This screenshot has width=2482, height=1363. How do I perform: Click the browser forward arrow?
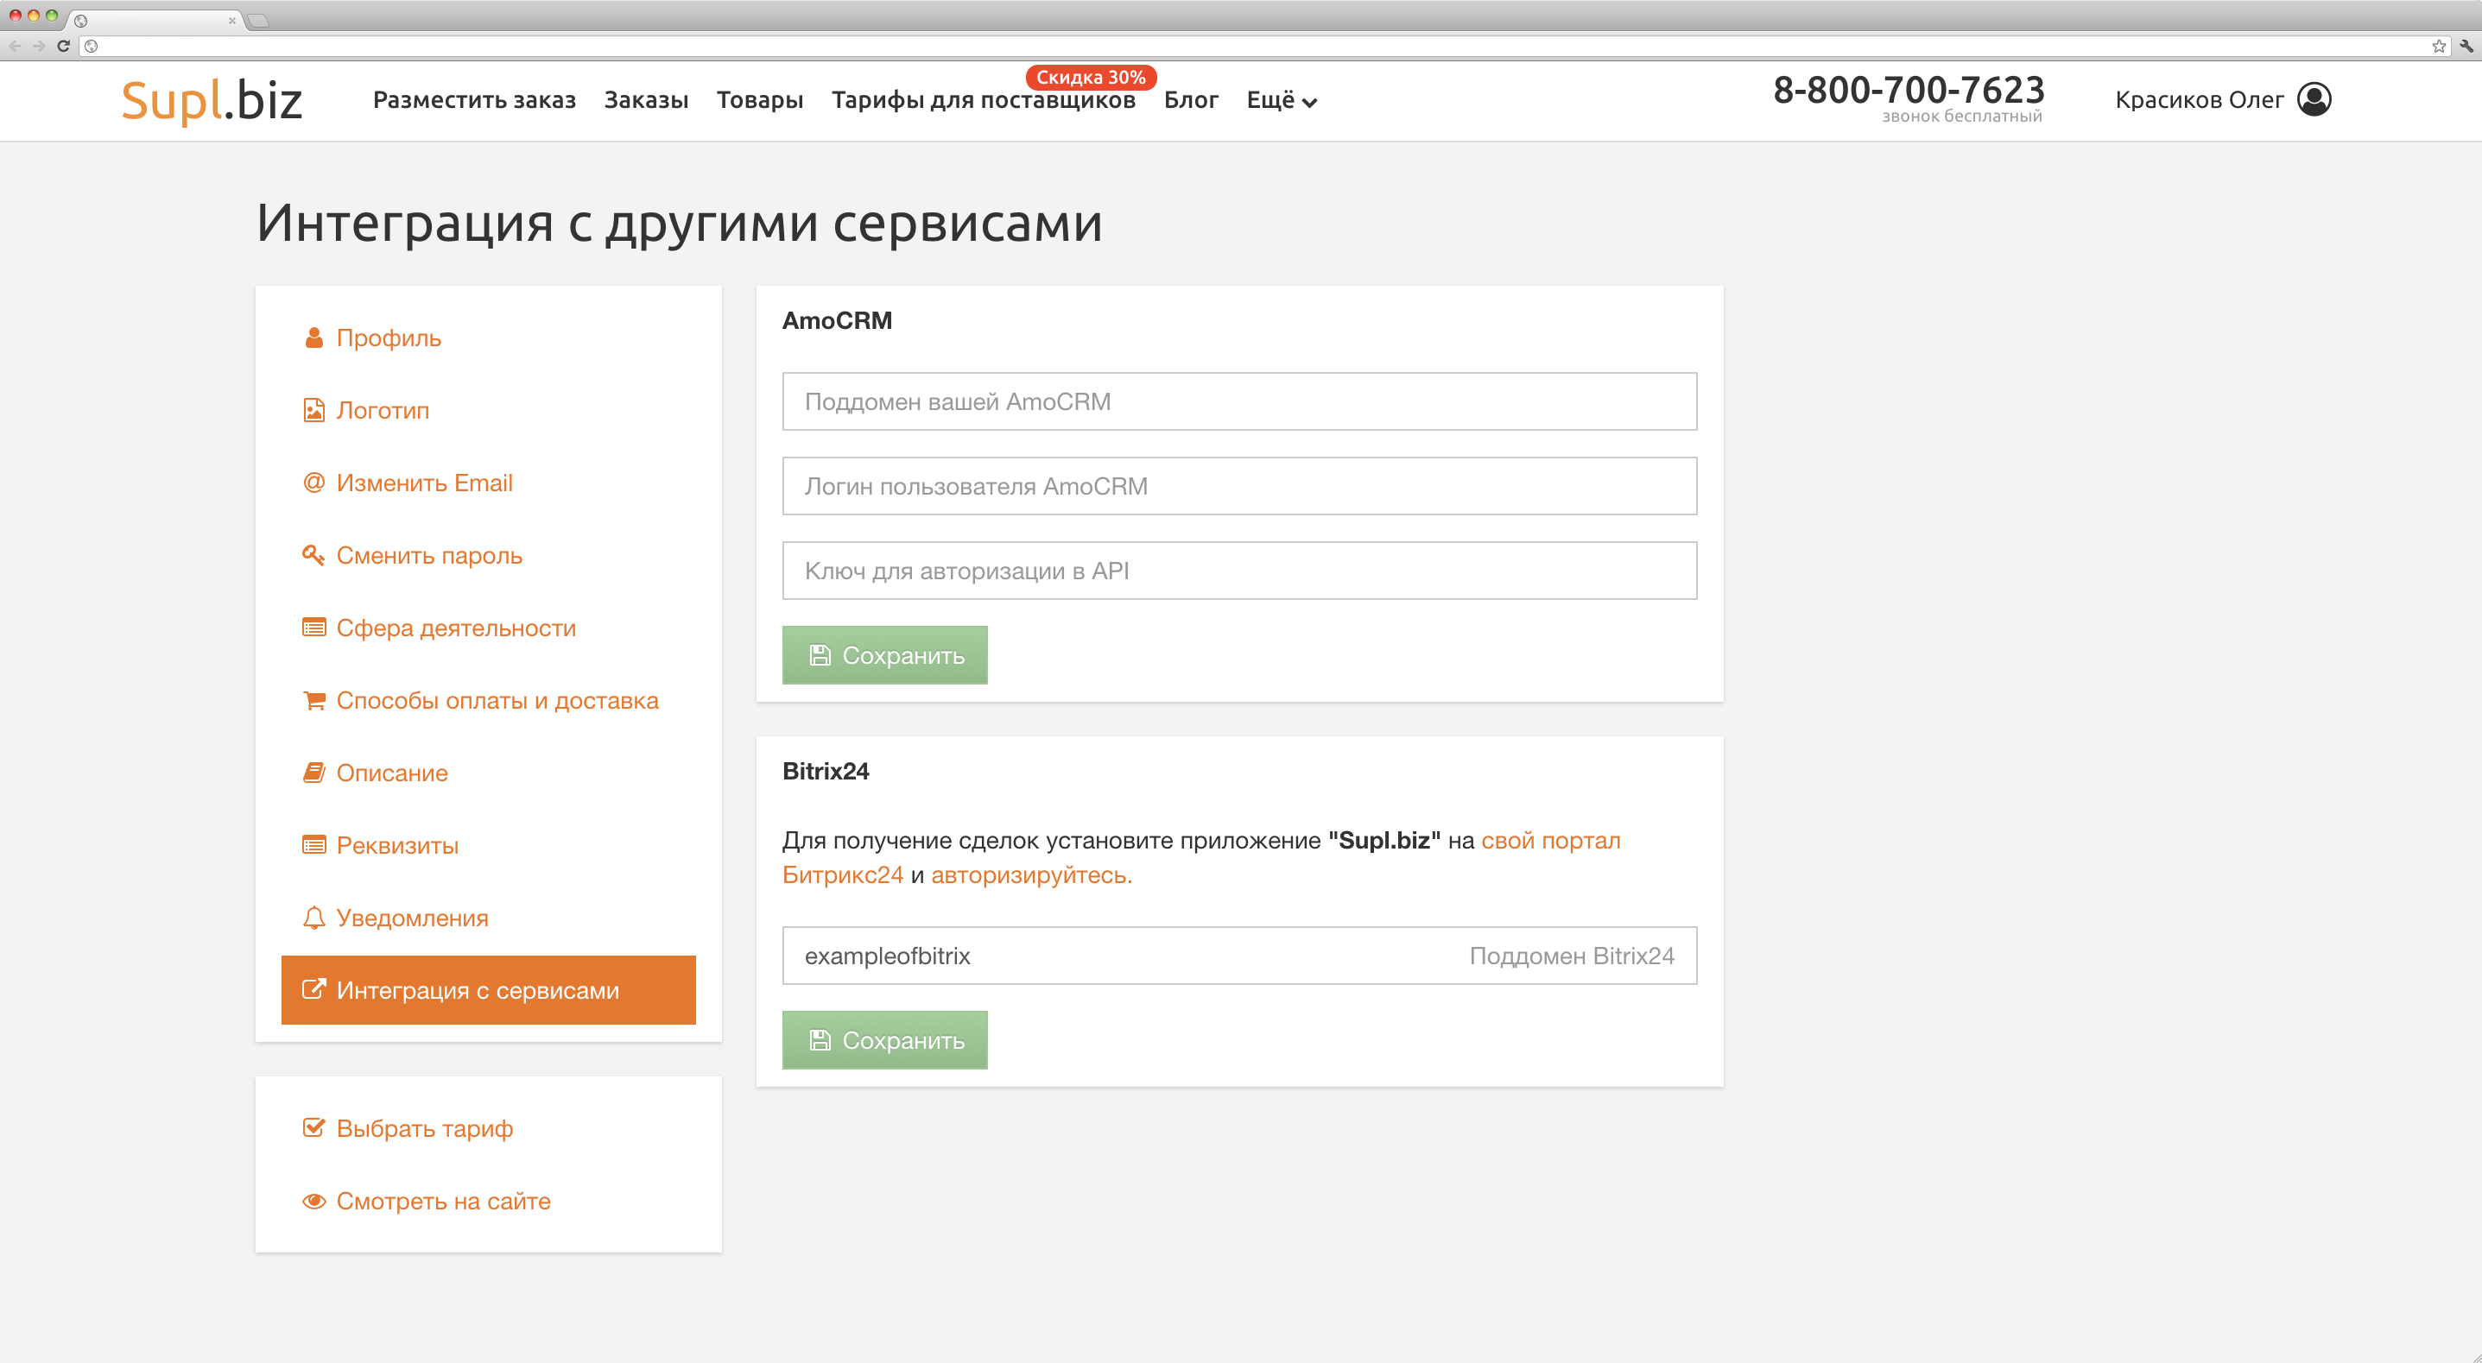39,45
